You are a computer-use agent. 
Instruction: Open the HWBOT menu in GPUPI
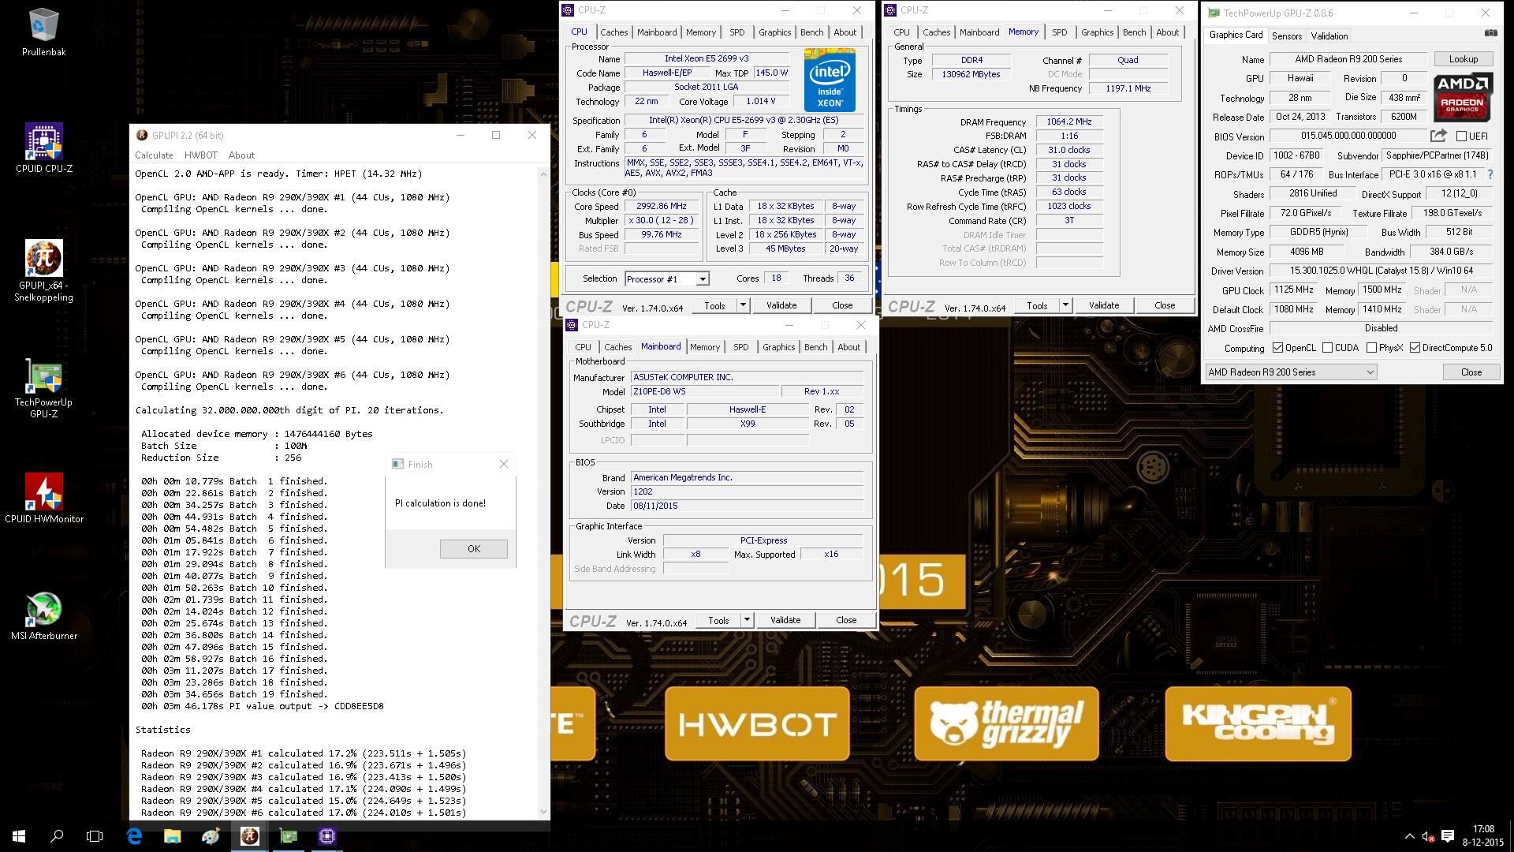(x=200, y=155)
